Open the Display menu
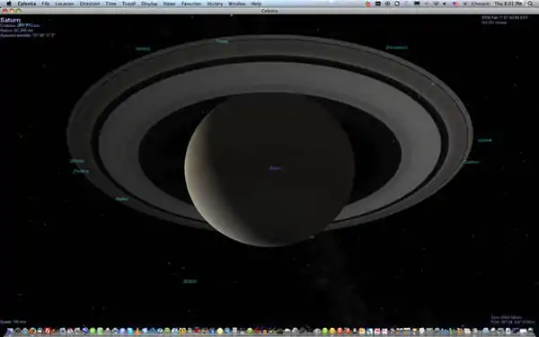Viewport: 539px width, 337px height. pyautogui.click(x=149, y=4)
